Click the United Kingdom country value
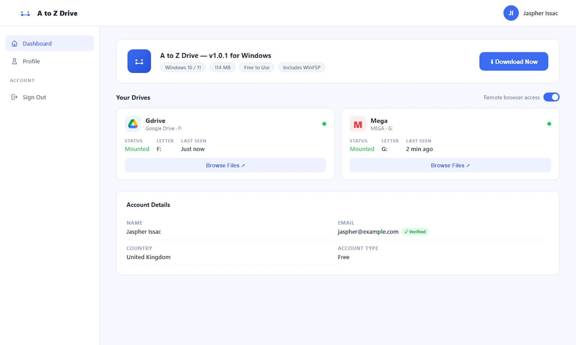 pos(148,257)
